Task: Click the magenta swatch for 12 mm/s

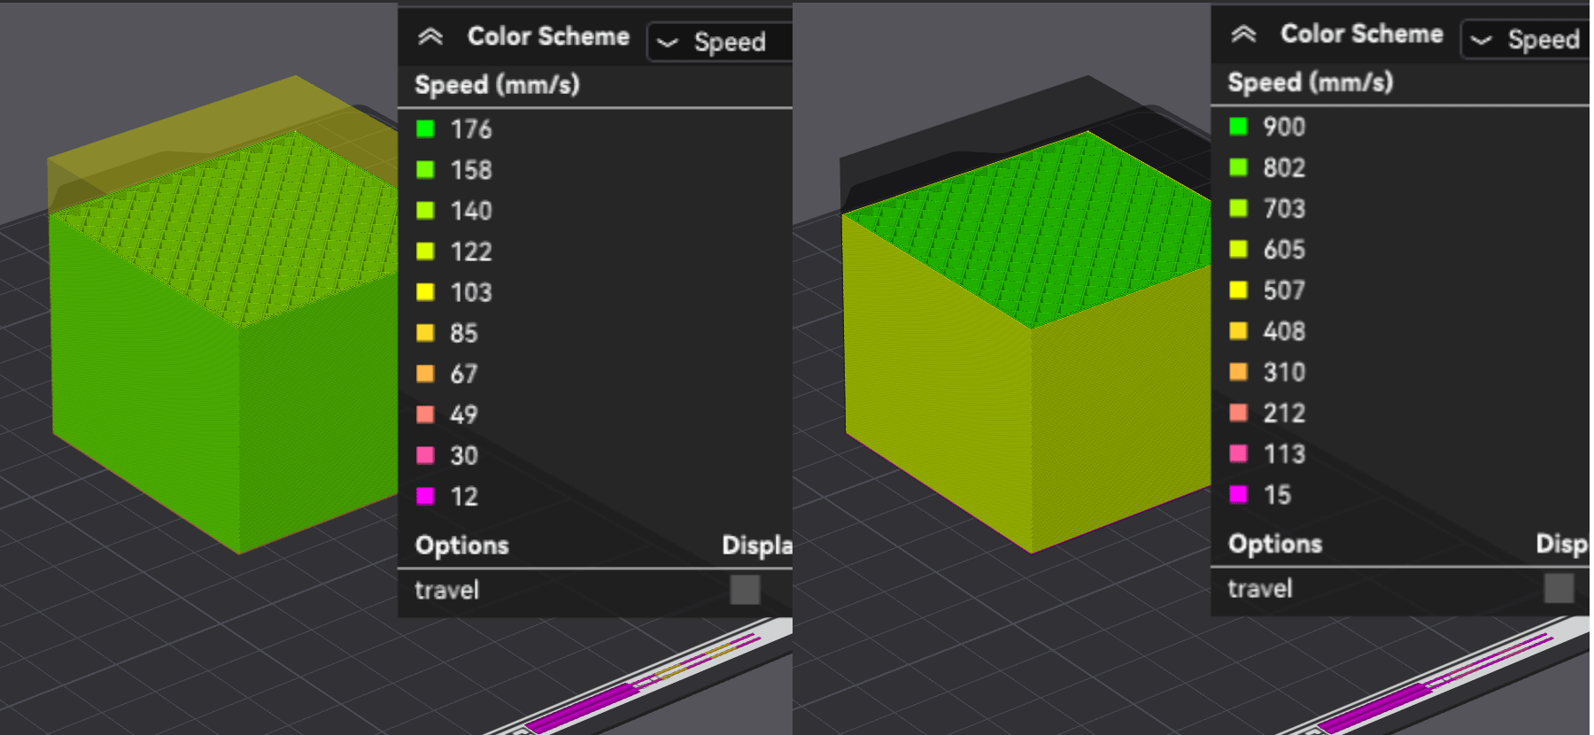Action: [426, 496]
